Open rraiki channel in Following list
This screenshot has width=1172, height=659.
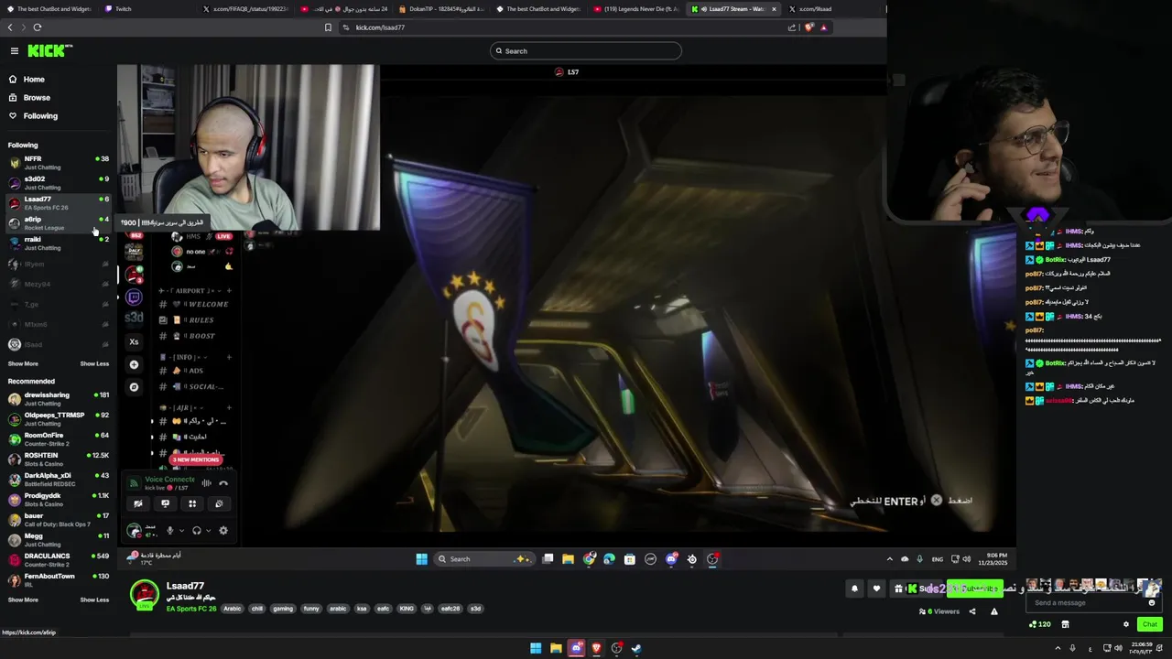[x=58, y=243]
